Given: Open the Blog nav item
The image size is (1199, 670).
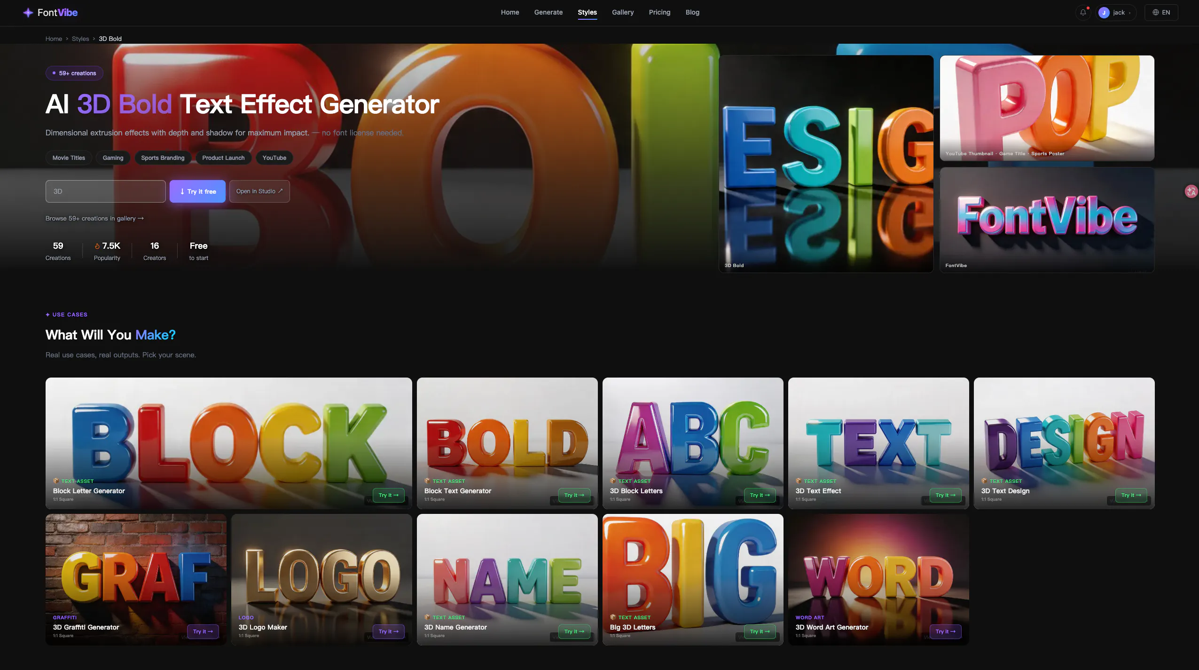Looking at the screenshot, I should point(692,13).
